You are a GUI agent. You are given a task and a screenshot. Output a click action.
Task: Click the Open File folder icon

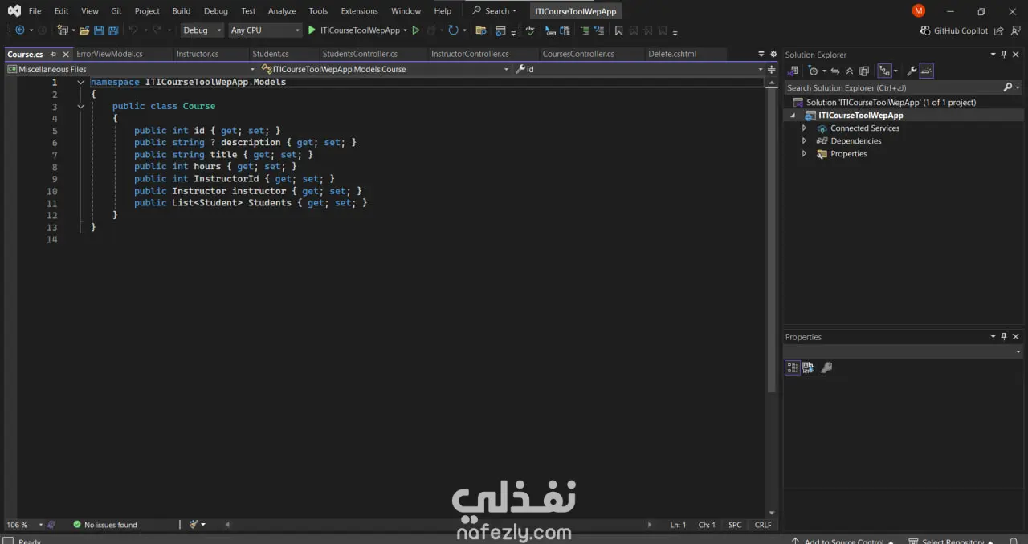tap(84, 30)
